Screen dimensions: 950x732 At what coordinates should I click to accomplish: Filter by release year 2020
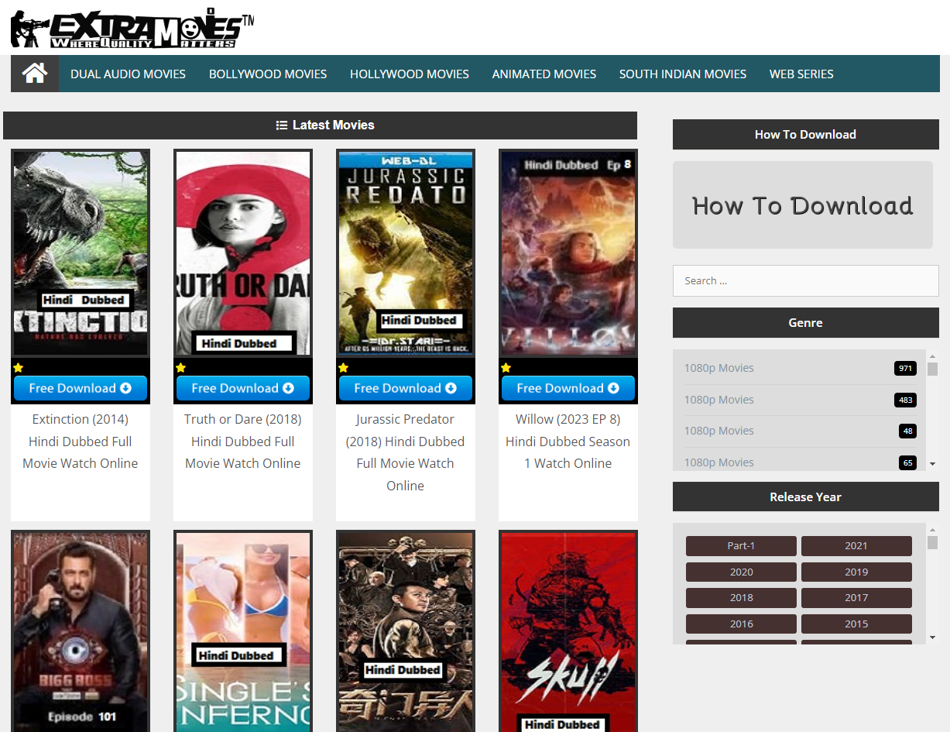pos(741,572)
